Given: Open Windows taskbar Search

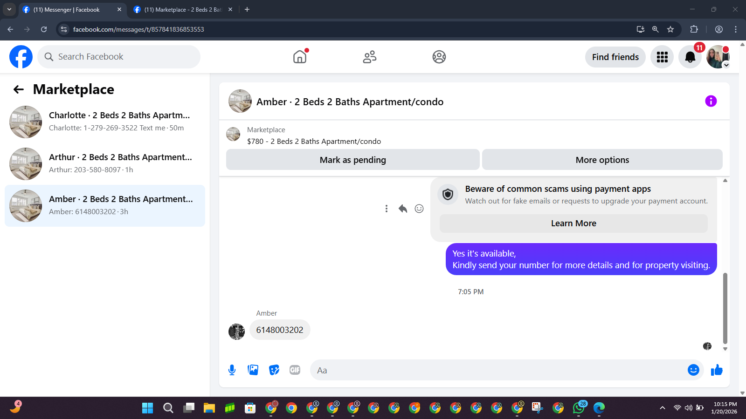Looking at the screenshot, I should click(x=168, y=408).
